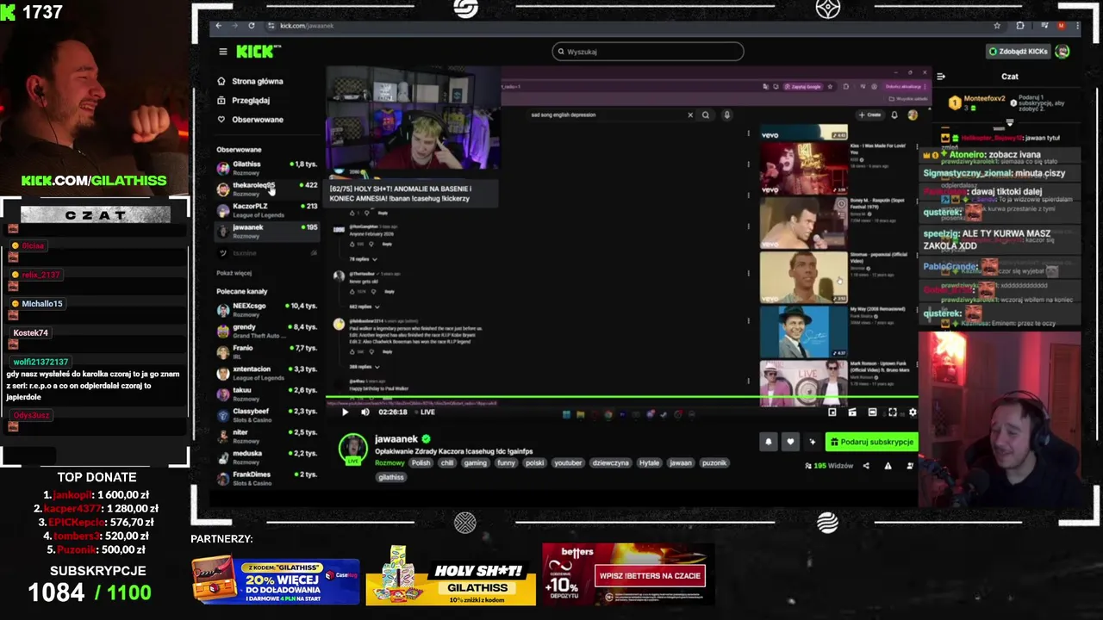The height and width of the screenshot is (620, 1103).
Task: Open recommended channel xntentacion
Action: (266, 372)
